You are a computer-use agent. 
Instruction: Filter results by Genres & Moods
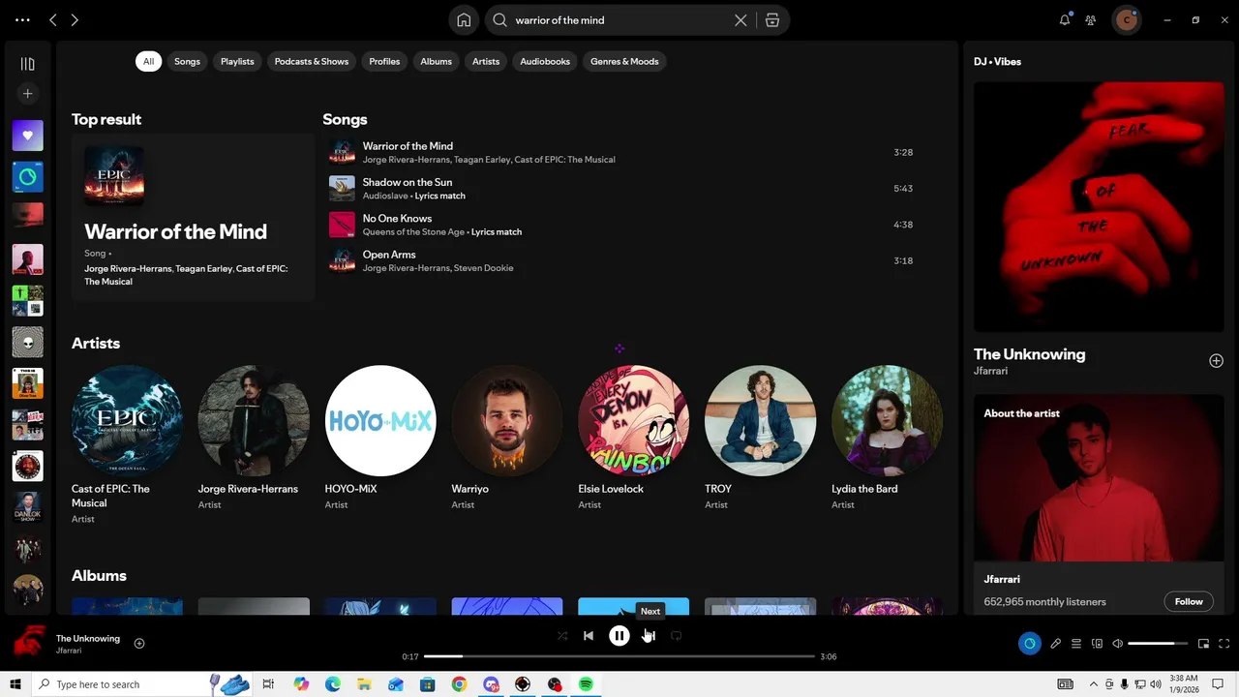[624, 61]
